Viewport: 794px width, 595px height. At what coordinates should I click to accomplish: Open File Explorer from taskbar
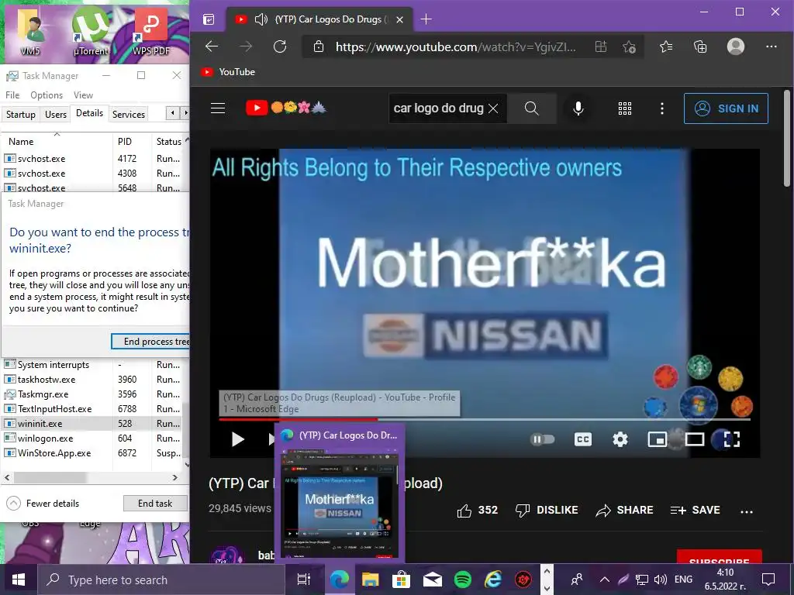(x=370, y=580)
